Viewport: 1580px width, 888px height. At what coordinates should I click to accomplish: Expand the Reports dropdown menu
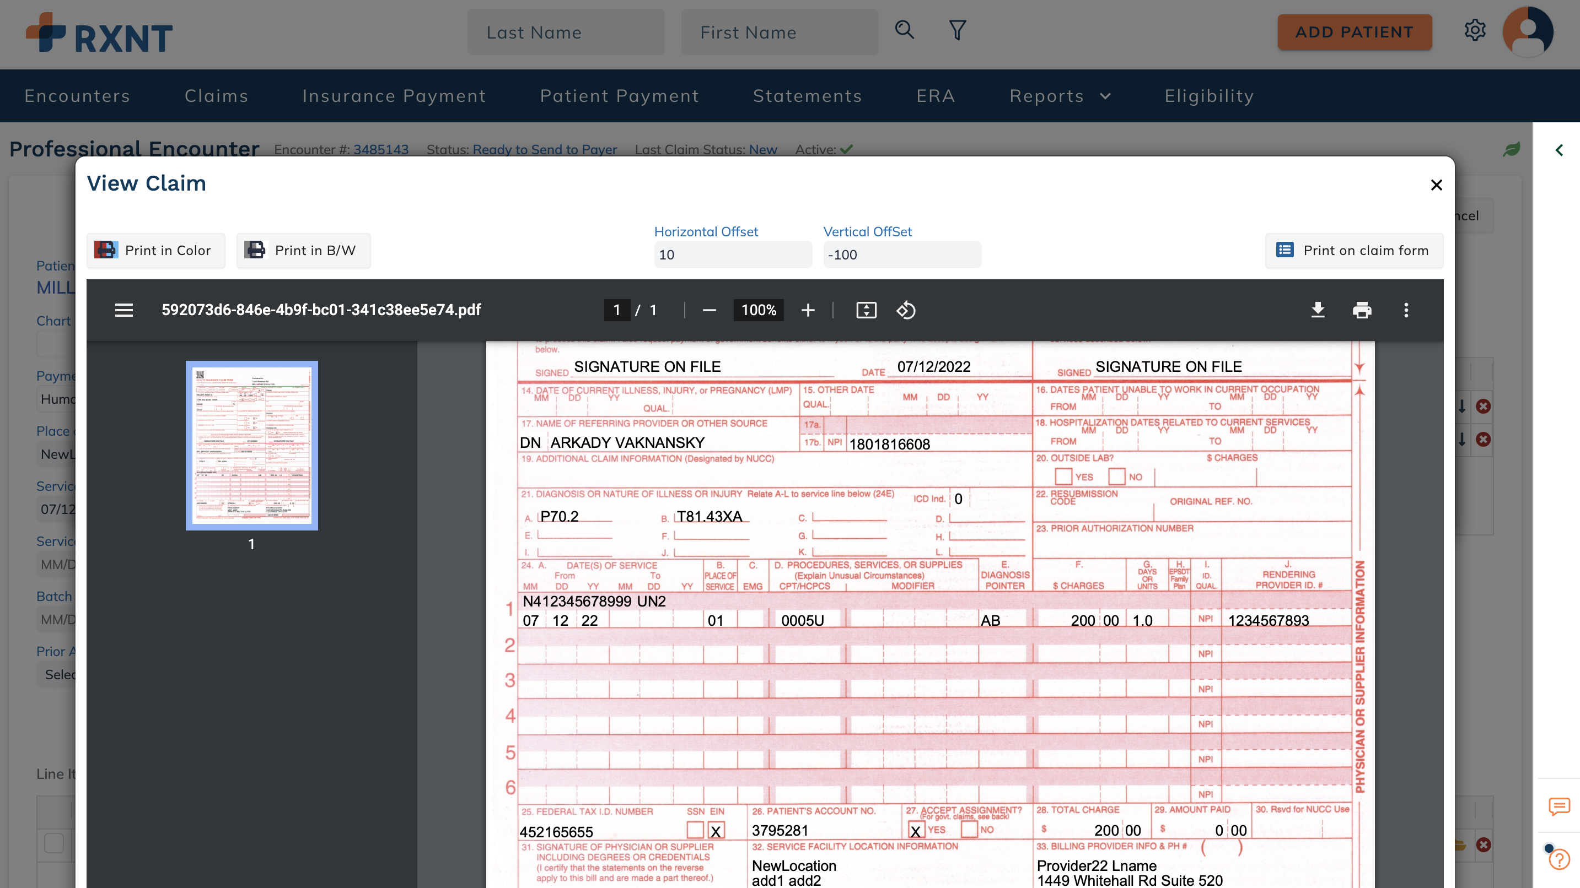1060,96
